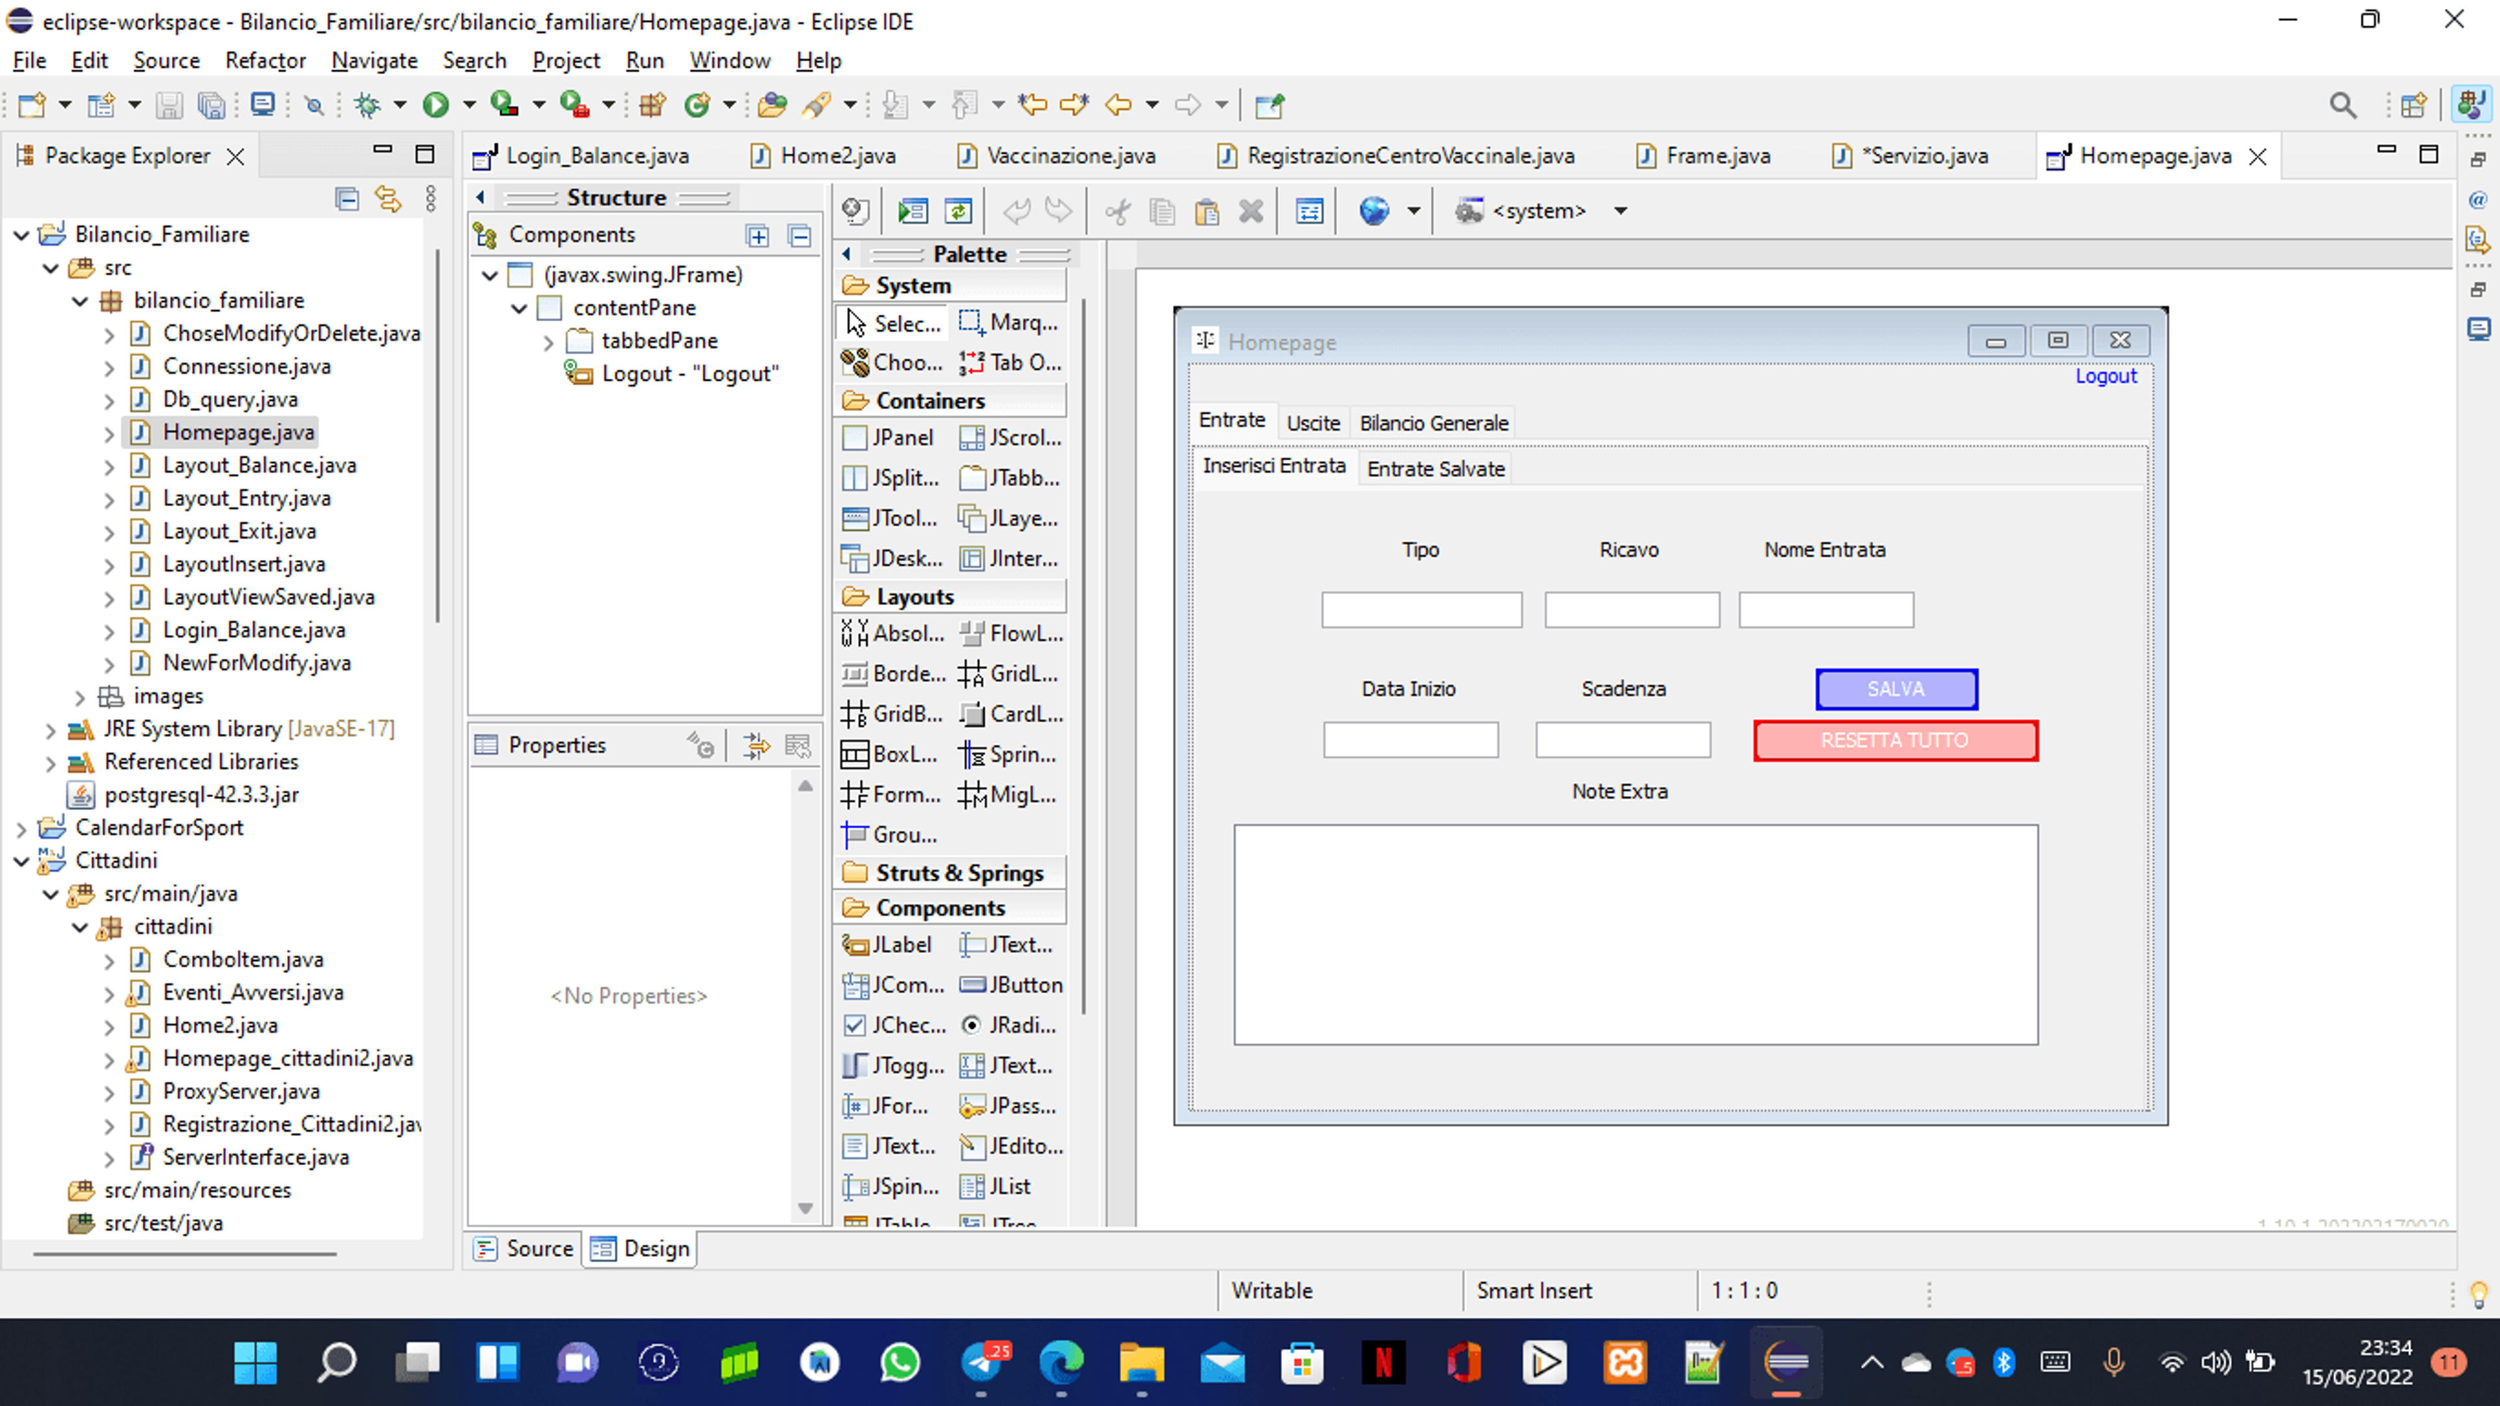Pick the Choose component palette tool

[x=892, y=362]
